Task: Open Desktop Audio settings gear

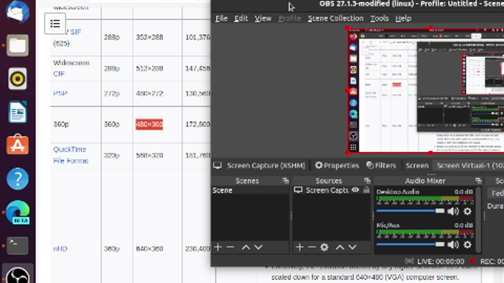Action: pyautogui.click(x=467, y=211)
